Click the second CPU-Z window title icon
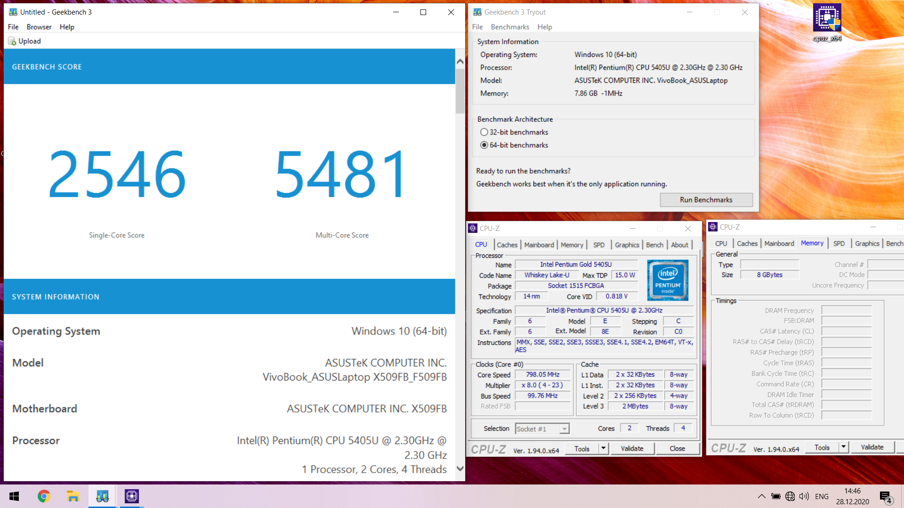The width and height of the screenshot is (904, 508). coord(713,227)
